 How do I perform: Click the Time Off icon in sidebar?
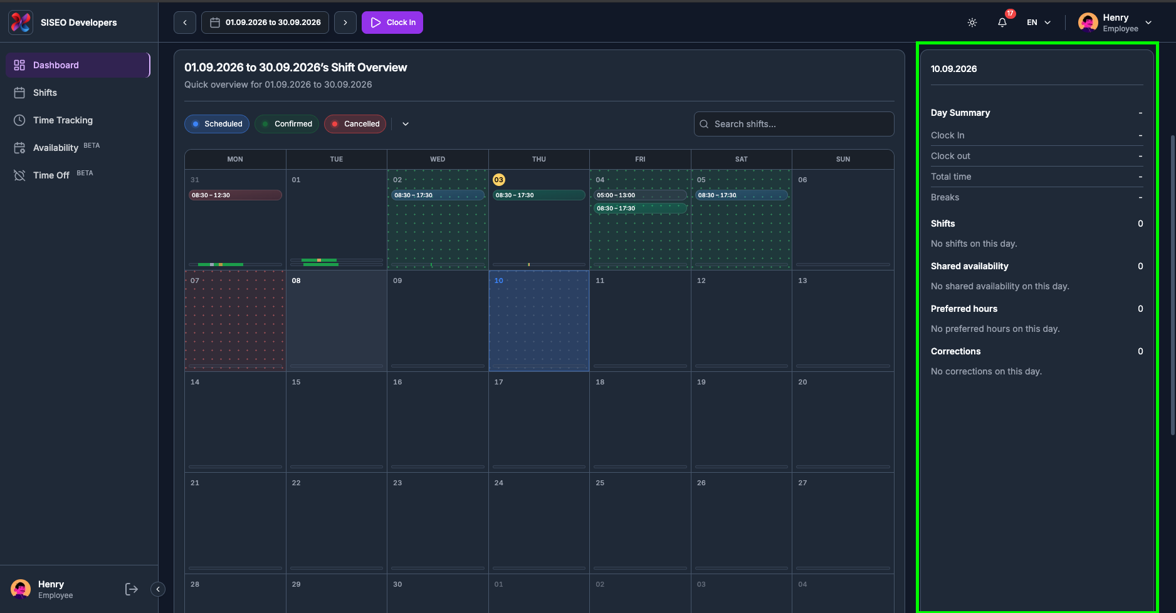click(19, 175)
